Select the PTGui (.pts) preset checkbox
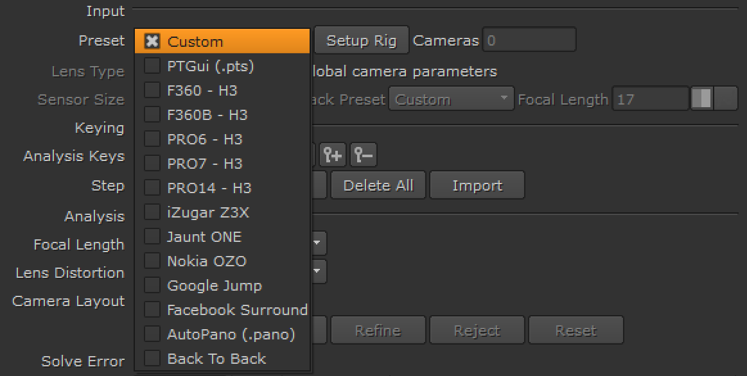The width and height of the screenshot is (747, 376). click(x=152, y=65)
